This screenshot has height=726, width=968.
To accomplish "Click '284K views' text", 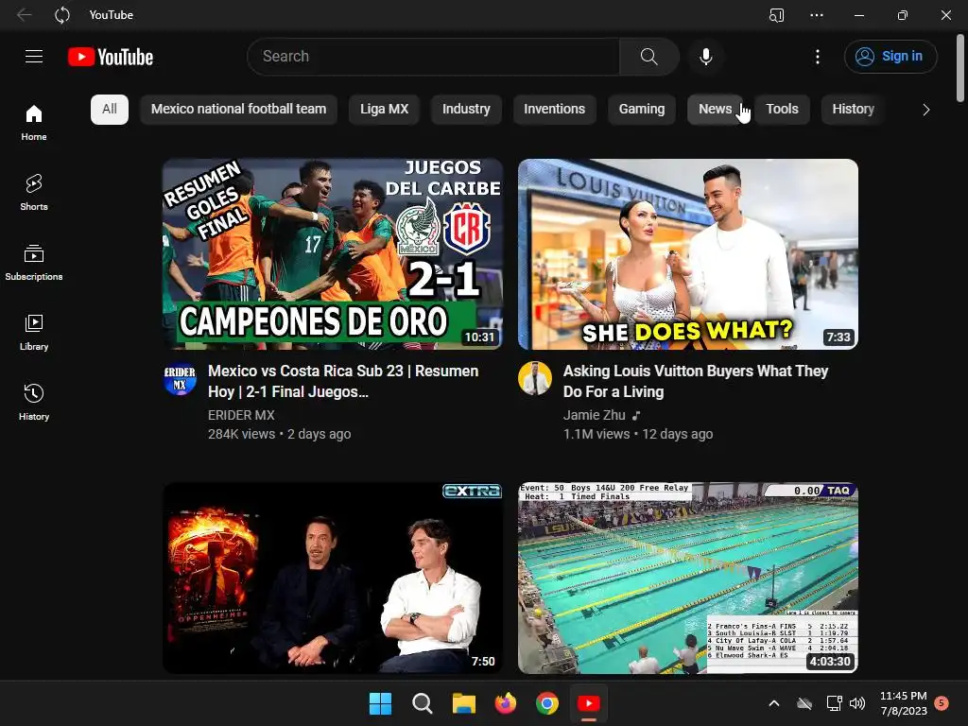I will (x=241, y=434).
